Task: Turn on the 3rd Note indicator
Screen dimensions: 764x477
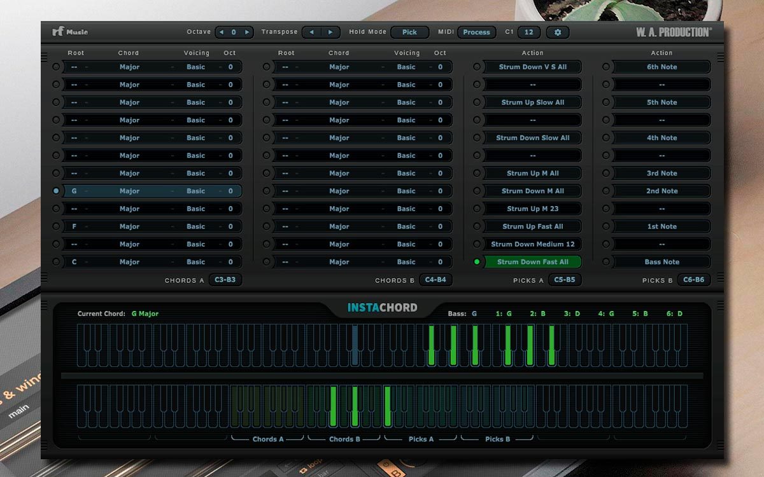Action: click(606, 173)
